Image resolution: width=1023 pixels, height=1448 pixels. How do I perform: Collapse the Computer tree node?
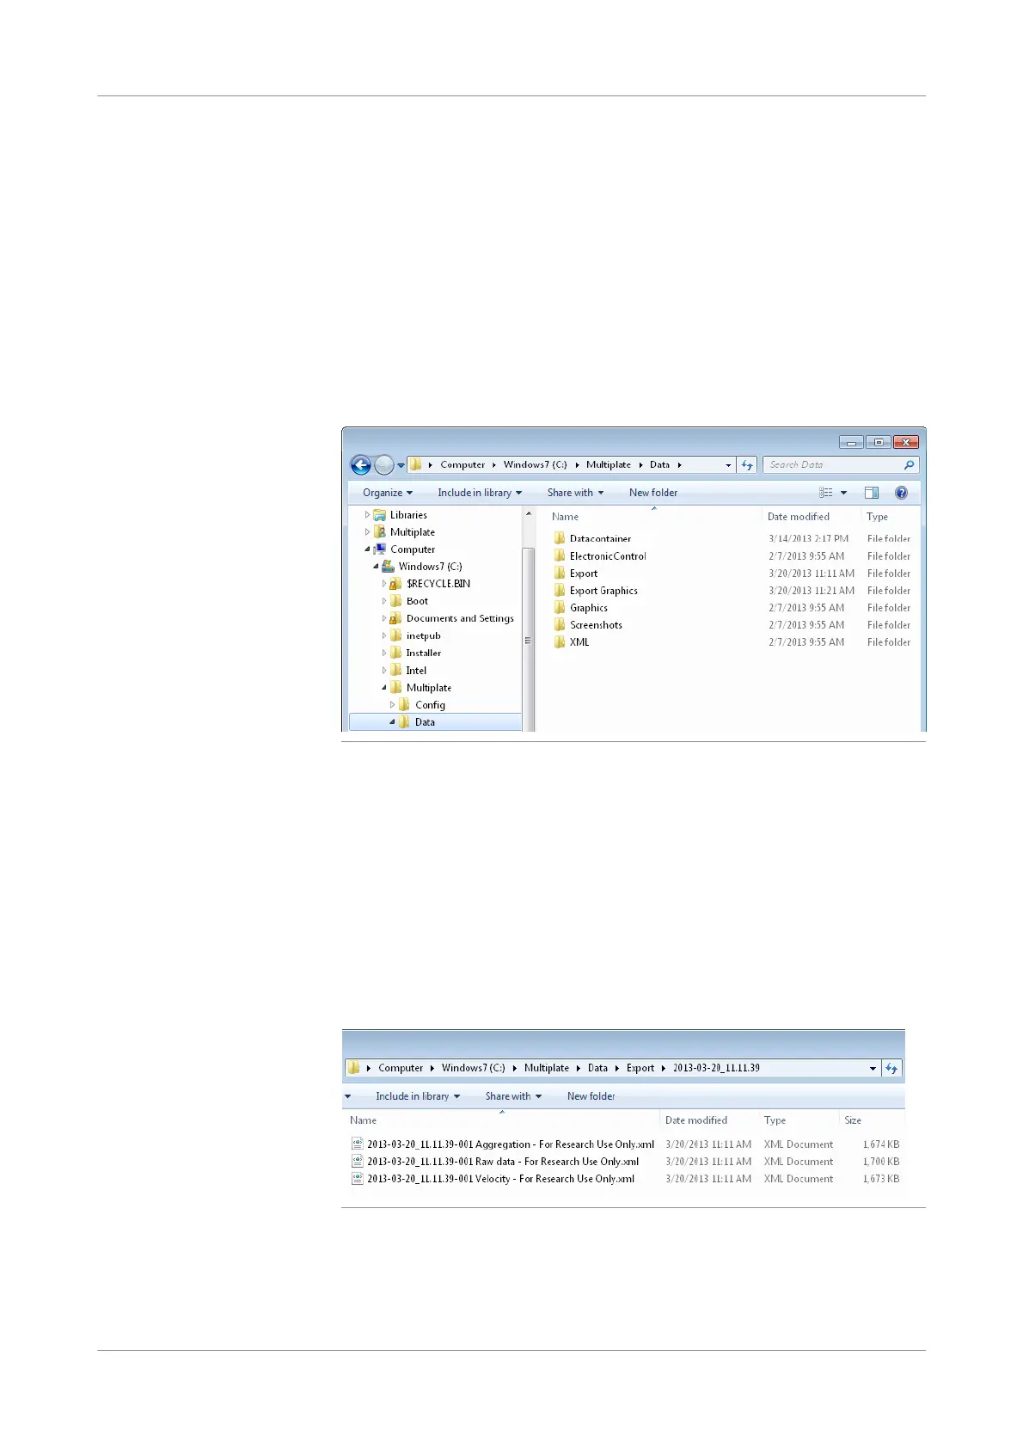point(367,549)
